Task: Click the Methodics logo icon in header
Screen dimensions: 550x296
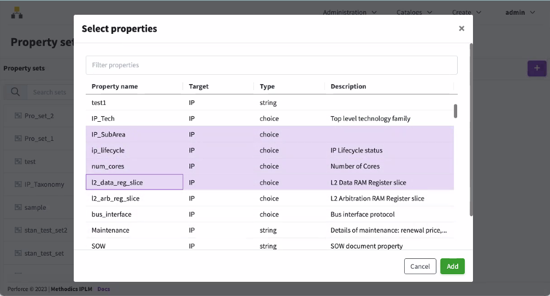Action: (x=17, y=13)
